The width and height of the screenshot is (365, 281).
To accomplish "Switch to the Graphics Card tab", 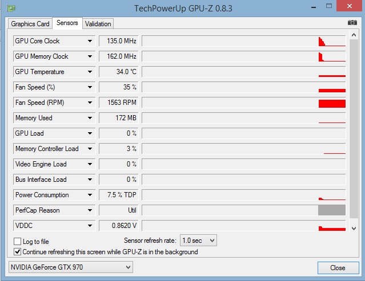I will tap(30, 24).
